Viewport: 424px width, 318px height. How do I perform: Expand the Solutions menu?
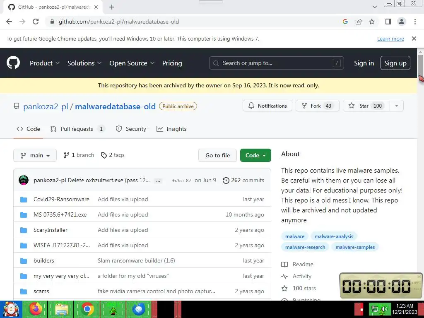pos(84,63)
